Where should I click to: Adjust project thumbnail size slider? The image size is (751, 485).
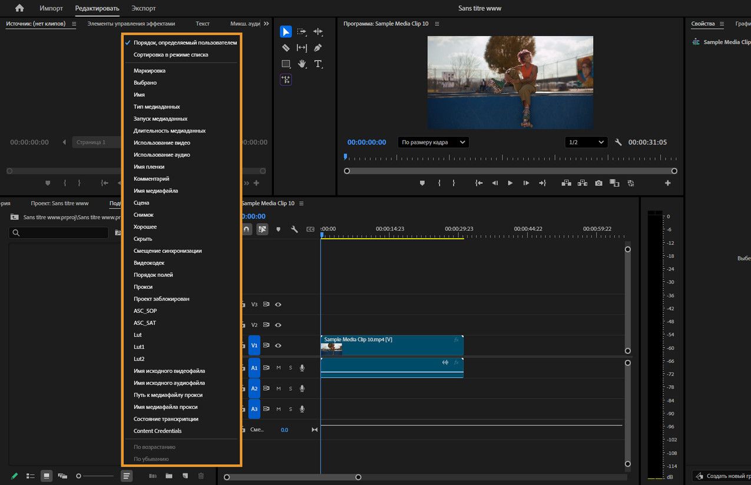pyautogui.click(x=79, y=476)
